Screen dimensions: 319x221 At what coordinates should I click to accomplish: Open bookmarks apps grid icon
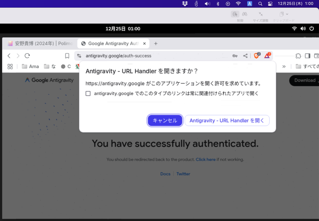pos(10,66)
